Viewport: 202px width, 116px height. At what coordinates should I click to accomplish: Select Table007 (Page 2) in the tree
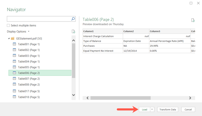pos(29,79)
